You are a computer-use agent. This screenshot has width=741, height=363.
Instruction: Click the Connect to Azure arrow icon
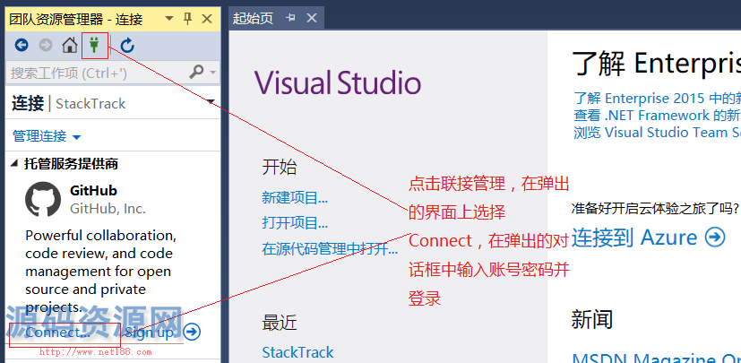pos(714,238)
